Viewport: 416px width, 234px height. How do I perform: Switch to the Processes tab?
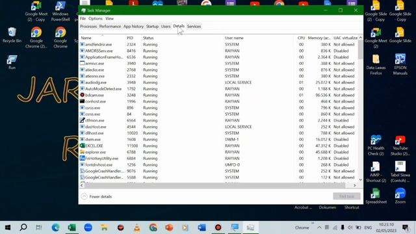point(88,27)
